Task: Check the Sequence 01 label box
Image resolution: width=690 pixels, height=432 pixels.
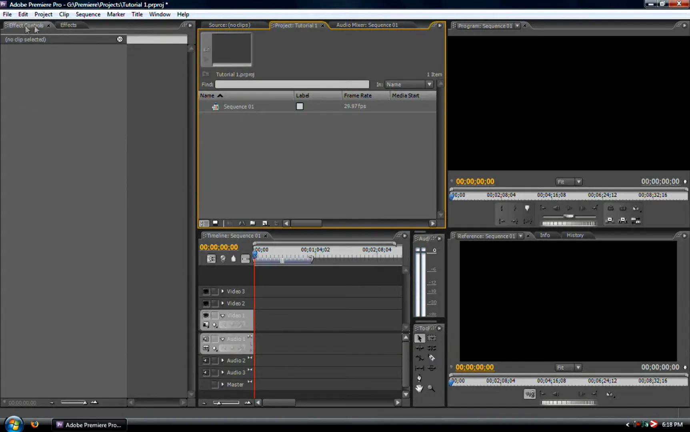Action: 300,106
